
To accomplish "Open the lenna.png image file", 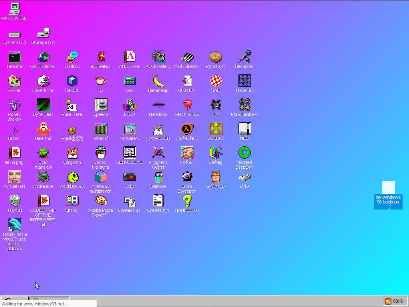I will point(14,153).
